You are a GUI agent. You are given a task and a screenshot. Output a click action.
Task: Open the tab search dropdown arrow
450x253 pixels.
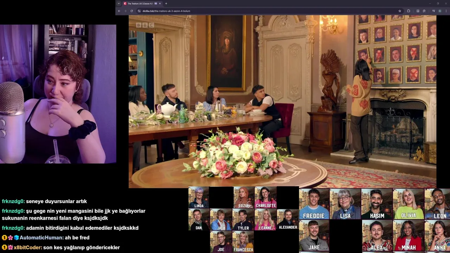click(119, 4)
